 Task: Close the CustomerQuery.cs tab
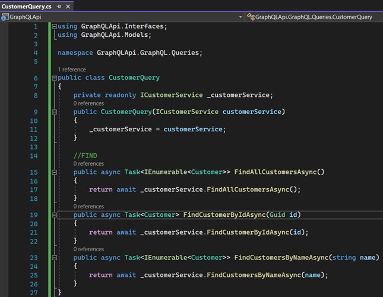[x=68, y=6]
